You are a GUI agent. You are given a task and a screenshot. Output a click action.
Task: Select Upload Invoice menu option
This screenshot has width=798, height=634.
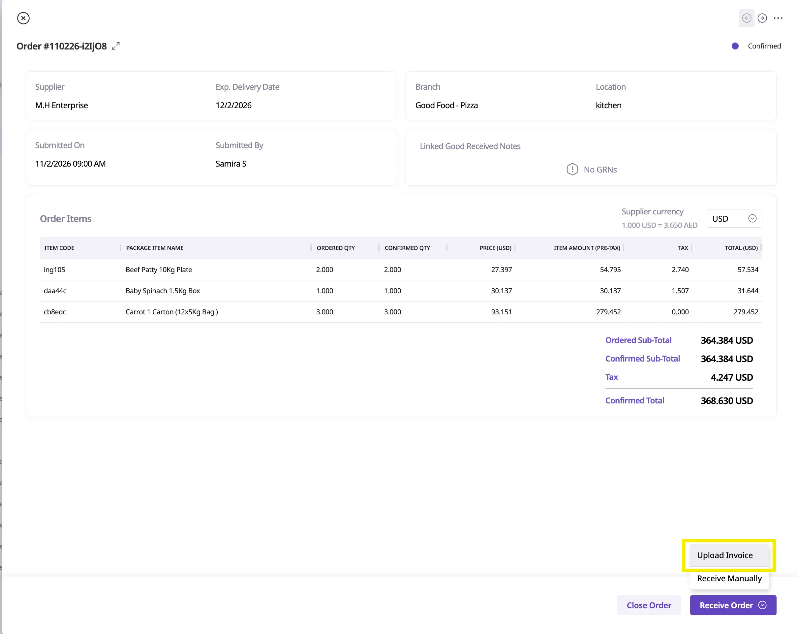pos(725,555)
